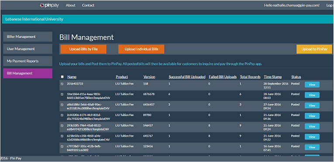Click the Lebanese International University banner title
The height and width of the screenshot is (162, 334).
pyautogui.click(x=34, y=19)
